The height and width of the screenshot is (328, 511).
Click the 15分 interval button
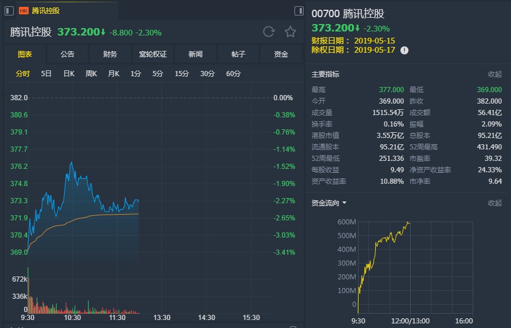[x=182, y=74]
